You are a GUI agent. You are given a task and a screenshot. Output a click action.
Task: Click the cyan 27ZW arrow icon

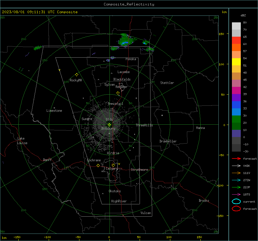[236, 180]
